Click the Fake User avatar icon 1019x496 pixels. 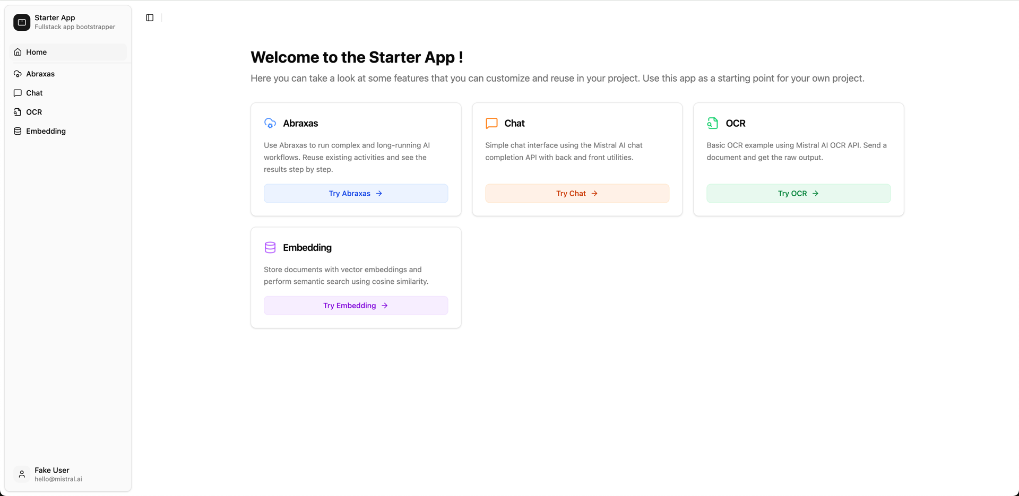[x=22, y=474]
